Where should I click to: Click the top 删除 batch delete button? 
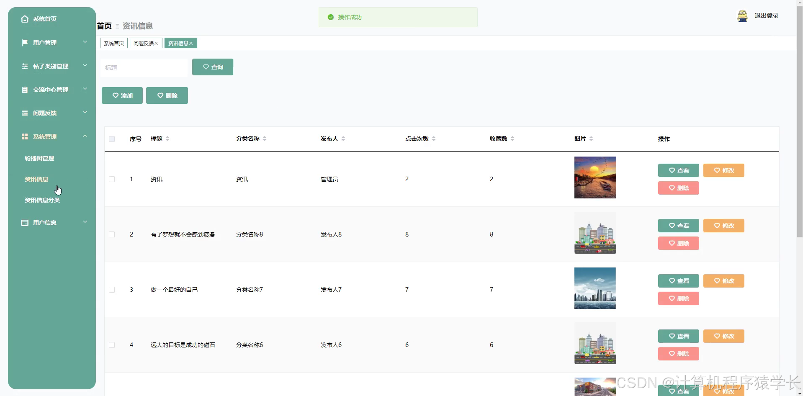click(x=167, y=95)
